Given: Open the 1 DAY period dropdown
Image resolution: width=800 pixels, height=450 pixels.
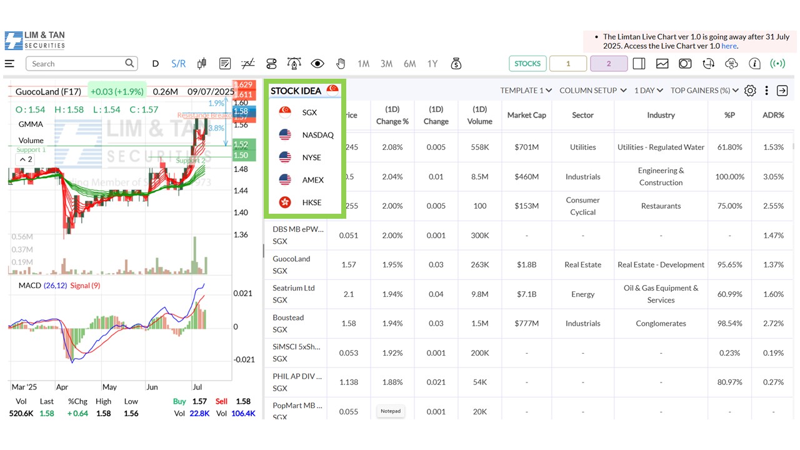Looking at the screenshot, I should (649, 91).
